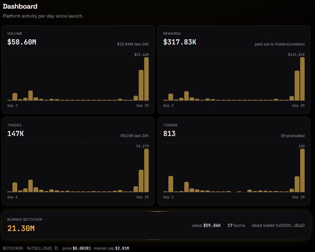Select the $STOCKER ticker in footer

[x=13, y=248]
